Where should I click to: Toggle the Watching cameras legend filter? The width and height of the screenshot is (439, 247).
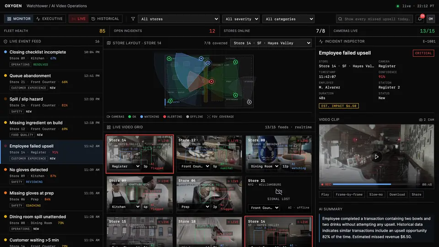pos(150,117)
